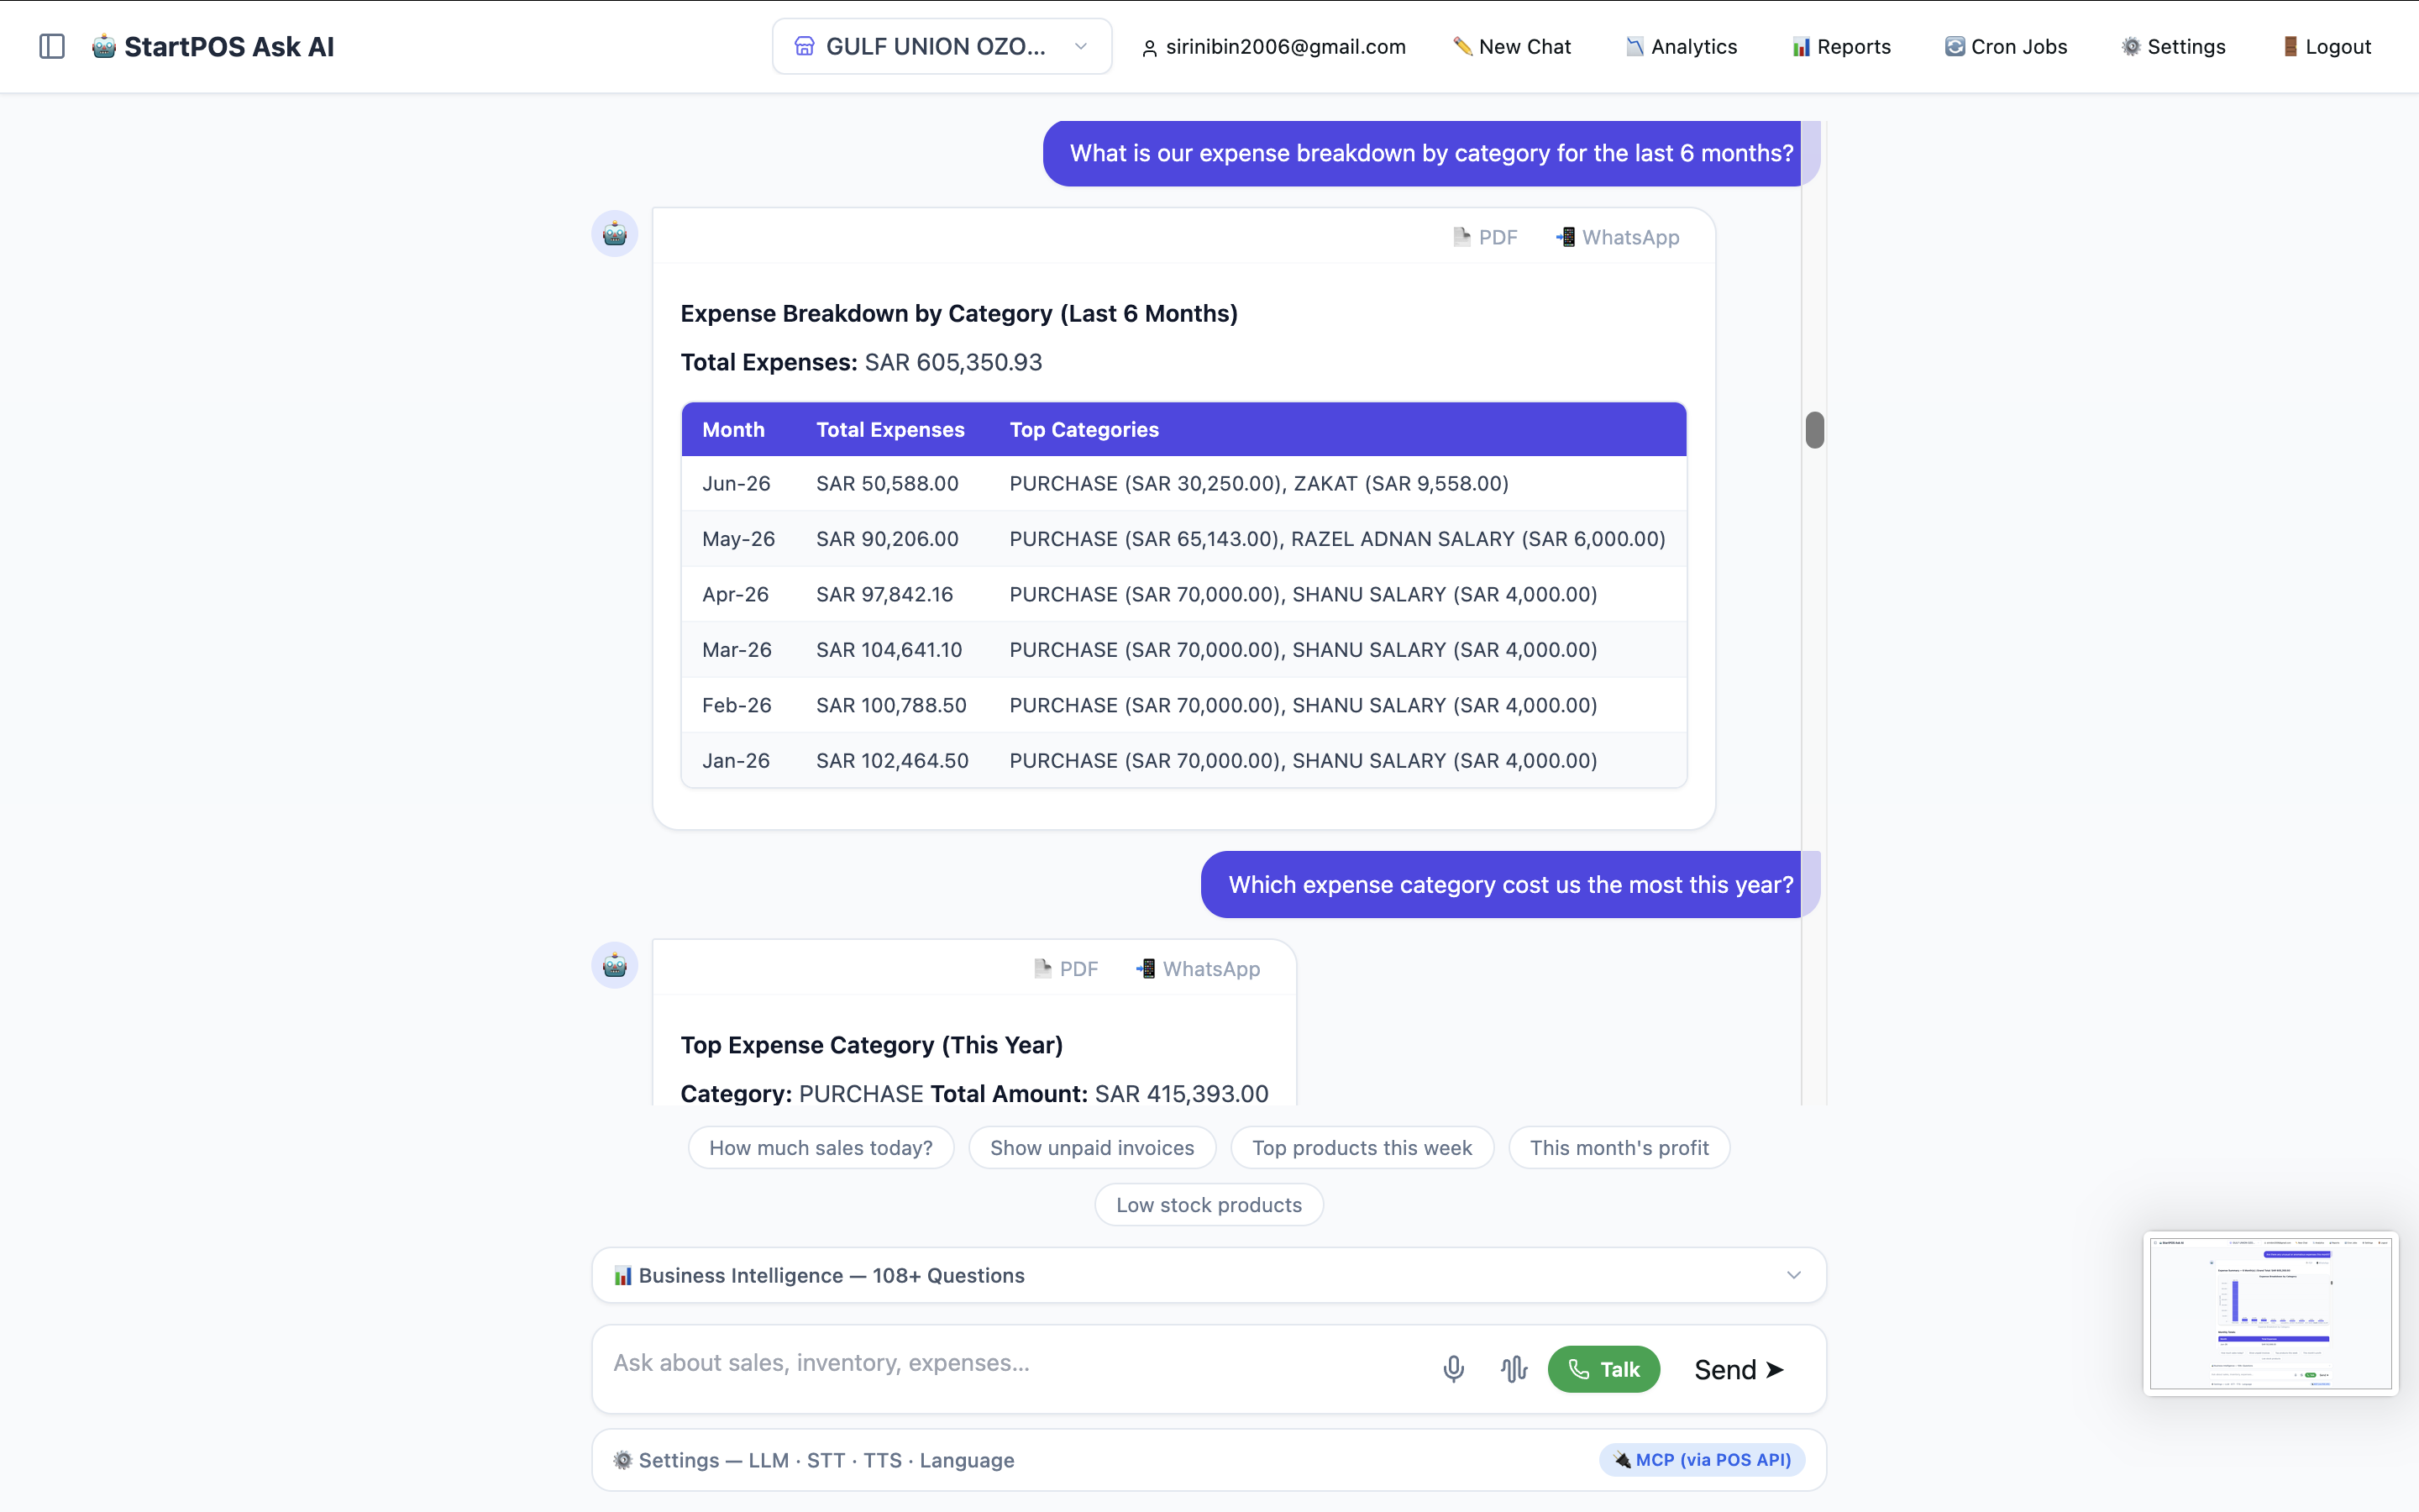The image size is (2419, 1512).
Task: Start a New Chat
Action: [1511, 47]
